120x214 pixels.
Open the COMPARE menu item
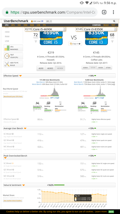[97, 25]
